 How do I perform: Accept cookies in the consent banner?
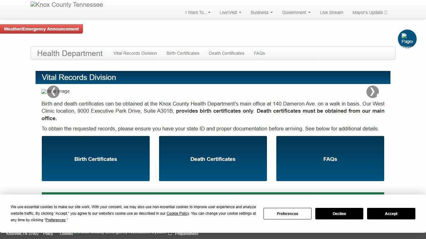[391, 213]
